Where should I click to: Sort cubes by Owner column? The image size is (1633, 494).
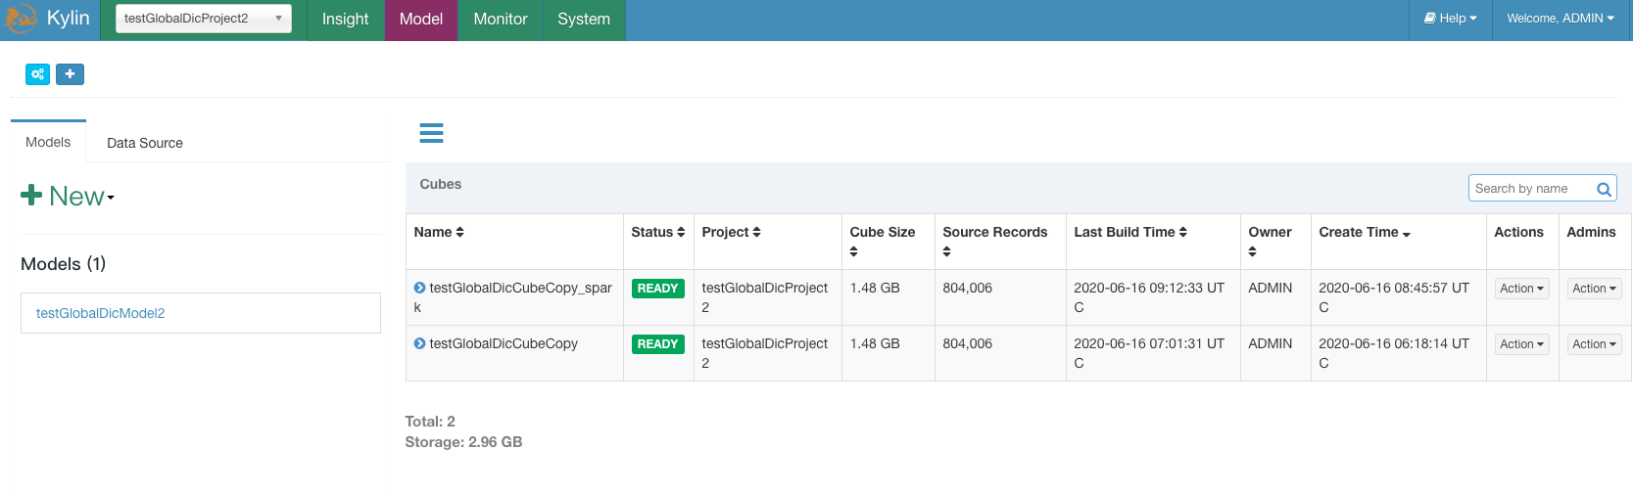tap(1270, 241)
